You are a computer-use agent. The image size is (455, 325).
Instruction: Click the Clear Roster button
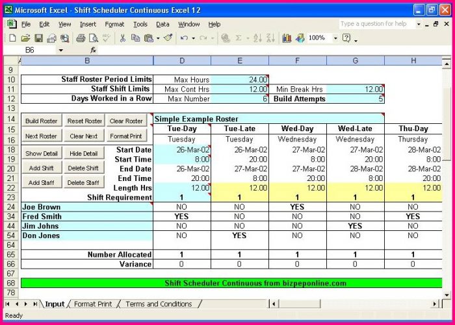pos(126,121)
